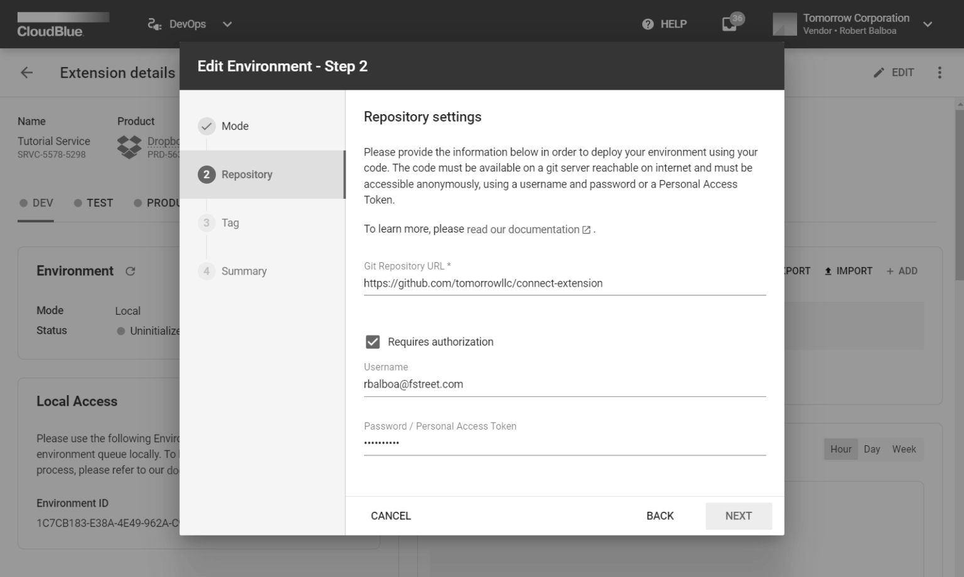The image size is (964, 577).
Task: Select the Tag step in the wizard
Action: (x=262, y=223)
